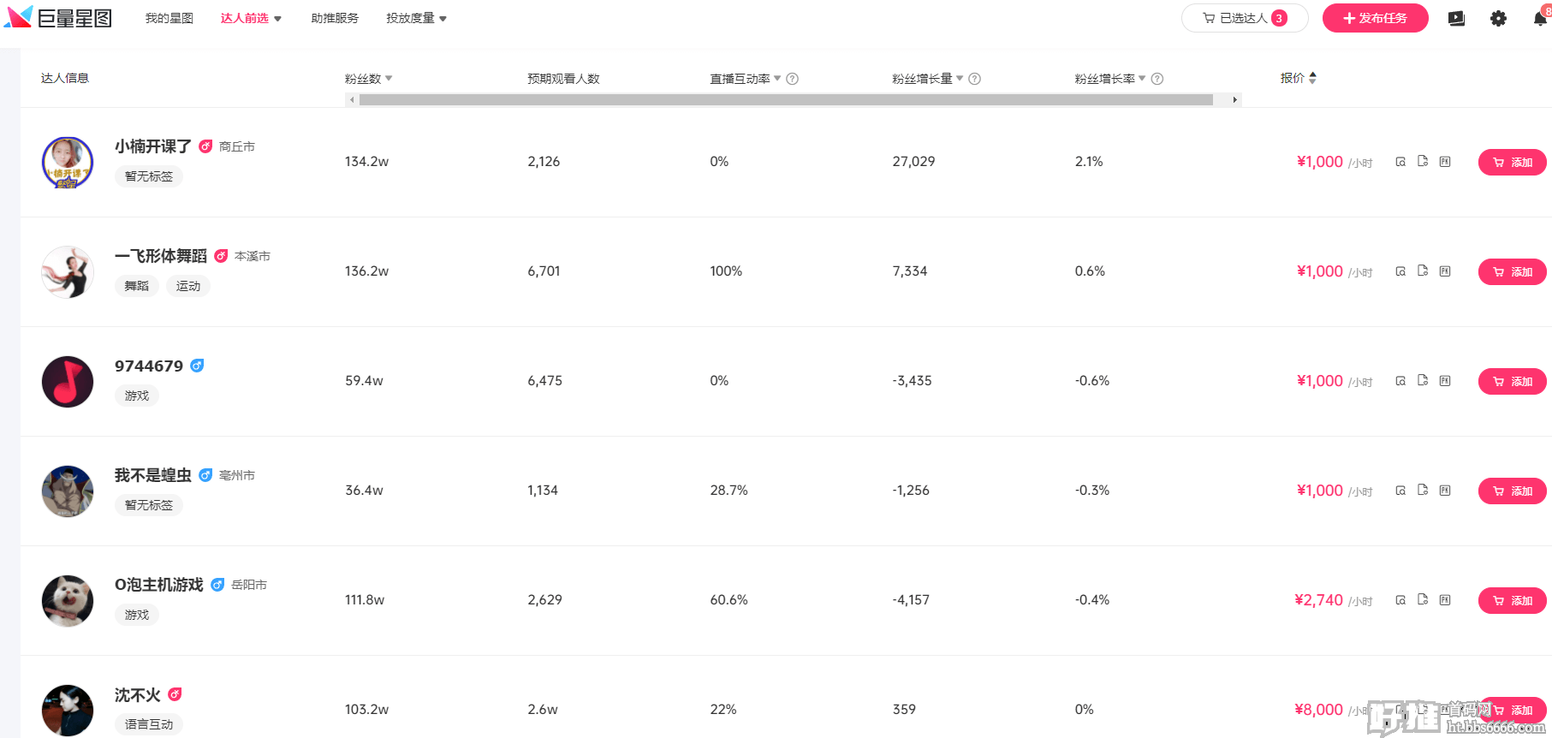Click the video tutorial icon in the header

click(1456, 19)
